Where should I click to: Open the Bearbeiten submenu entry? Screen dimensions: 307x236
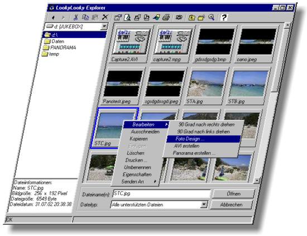point(146,125)
